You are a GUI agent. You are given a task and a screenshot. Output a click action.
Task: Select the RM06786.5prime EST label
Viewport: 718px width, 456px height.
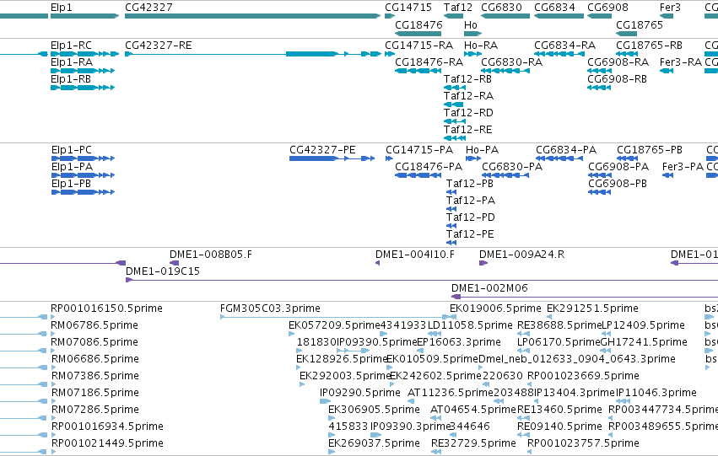point(94,325)
